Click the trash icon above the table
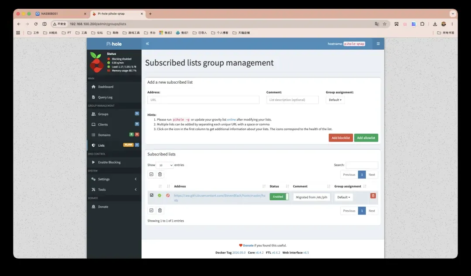Viewport: 471px width, 276px height. [x=160, y=174]
